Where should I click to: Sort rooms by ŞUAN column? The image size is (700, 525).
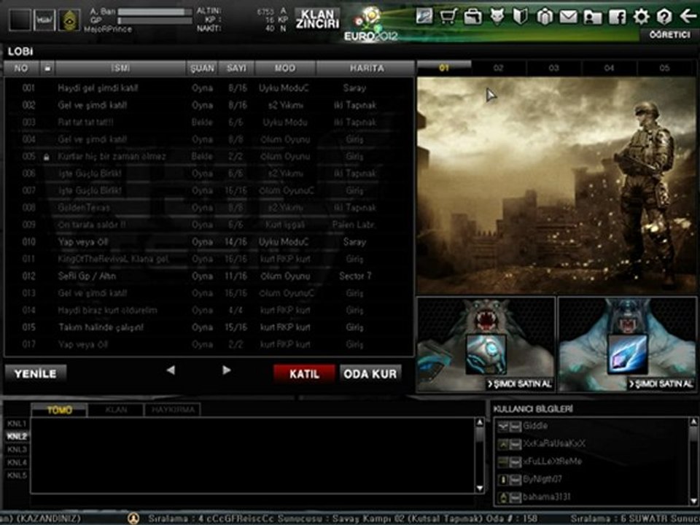(x=202, y=69)
